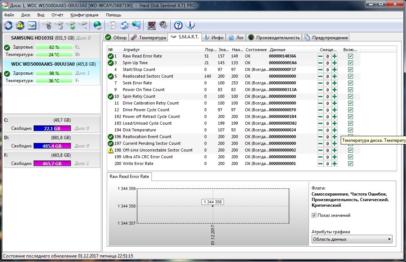
Task: Click the blue info bubble toolbar icon
Action: [x=190, y=25]
